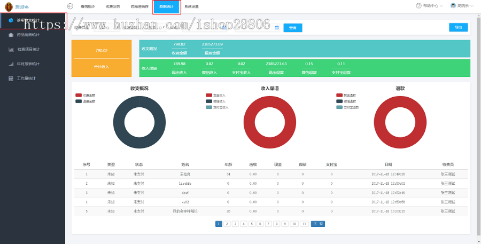Select 诊所收支统计 pie chart sidebar icon
Viewport: 481px width, 244px height.
[11, 20]
